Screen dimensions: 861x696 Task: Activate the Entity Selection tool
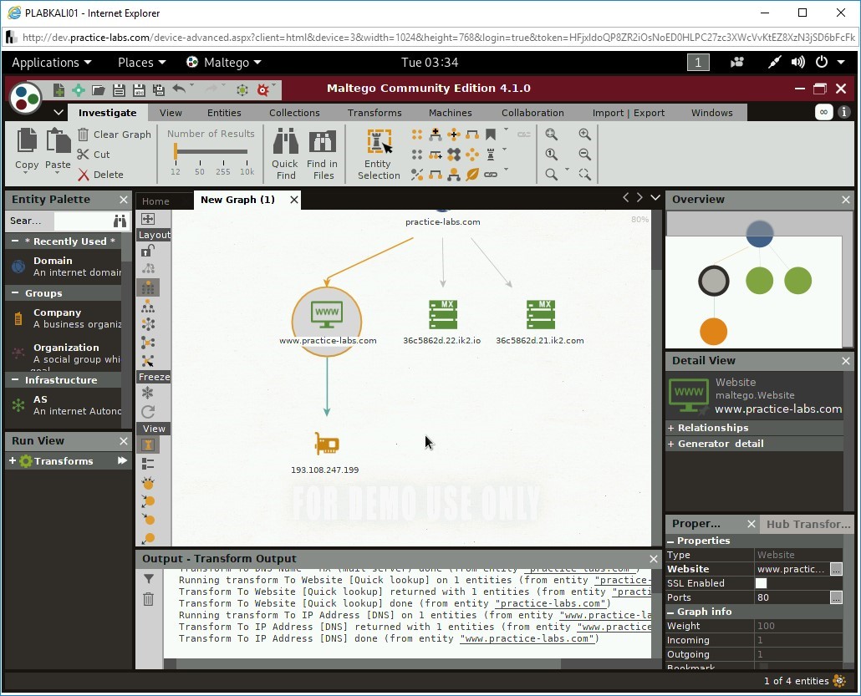coord(378,152)
